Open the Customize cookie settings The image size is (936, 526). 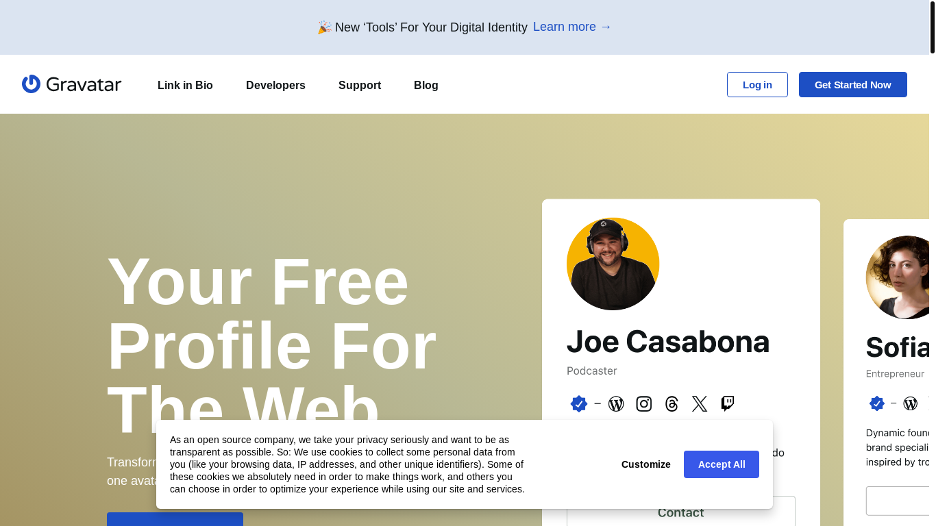coord(646,464)
